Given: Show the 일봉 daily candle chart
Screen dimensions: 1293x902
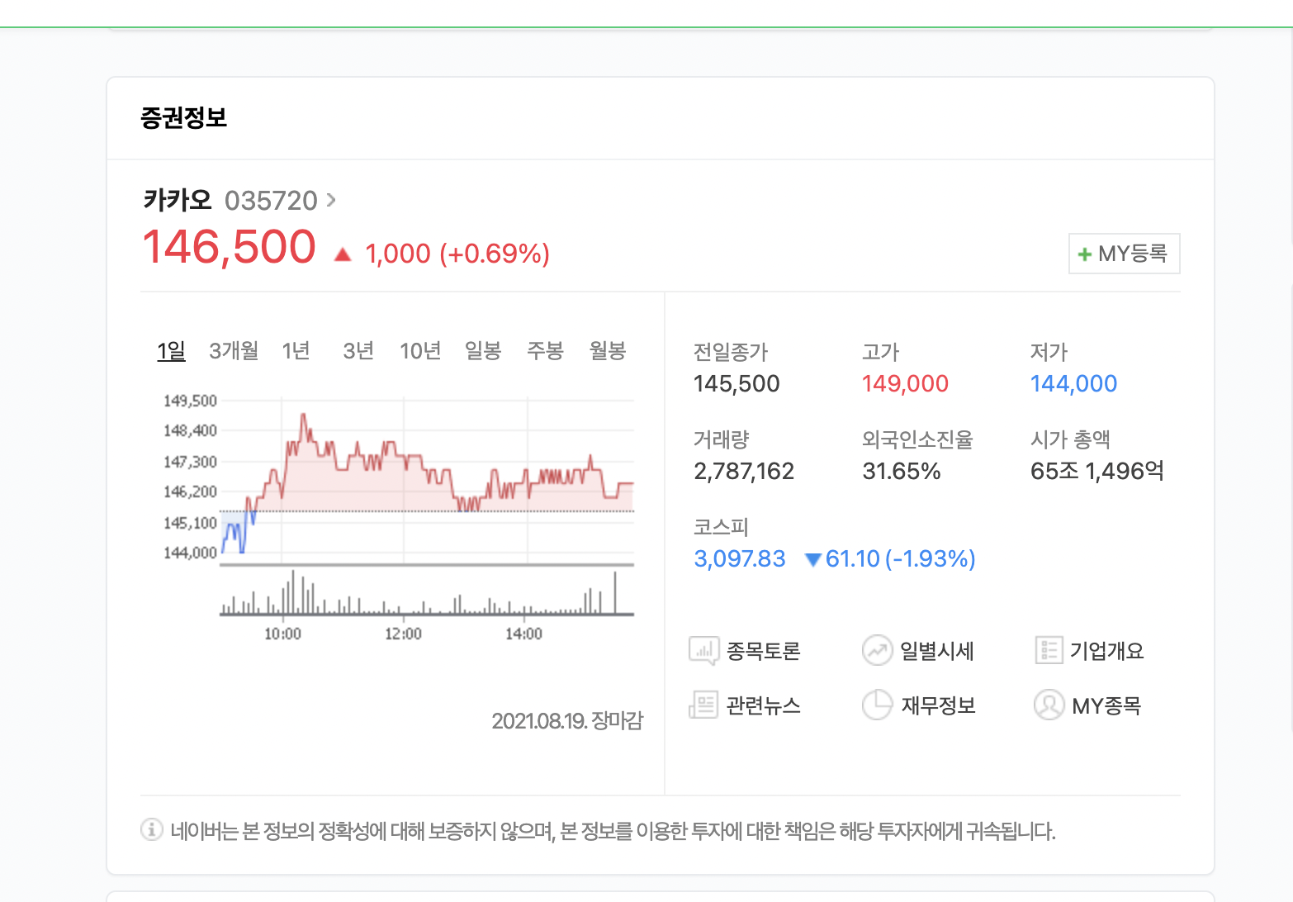Looking at the screenshot, I should (483, 351).
